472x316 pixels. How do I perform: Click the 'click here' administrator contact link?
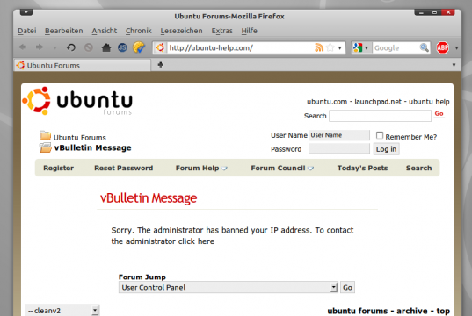tap(196, 241)
